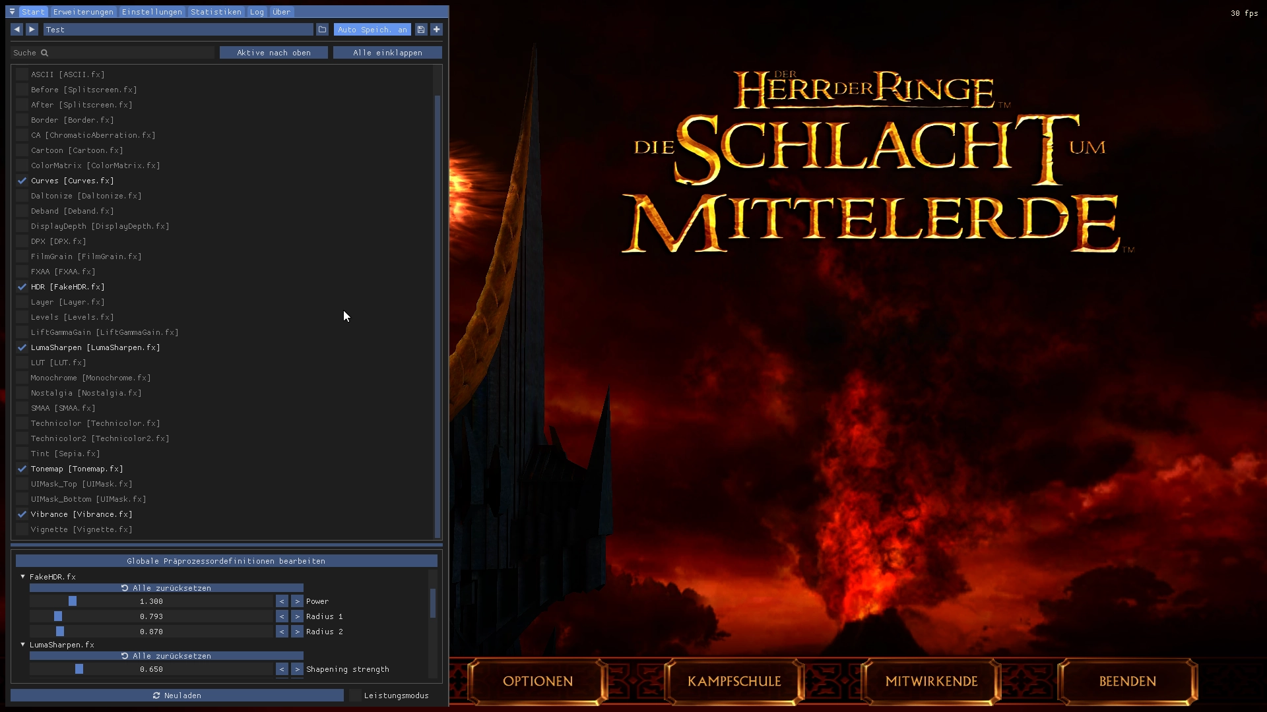
Task: Click the Neuladen reload button
Action: pyautogui.click(x=177, y=696)
